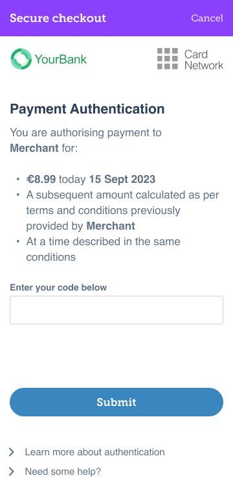Viewport: 233px width, 489px height.
Task: Click the 'At a time described' bullet
Action: point(104,249)
